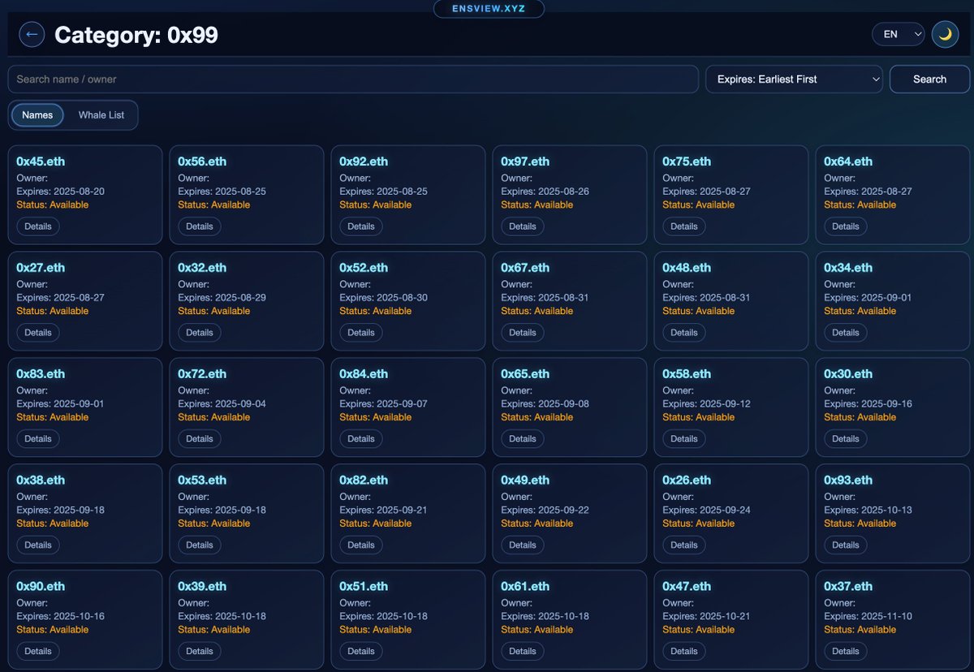Image resolution: width=974 pixels, height=672 pixels.
Task: Open Details for 0x84.eth
Action: click(361, 439)
